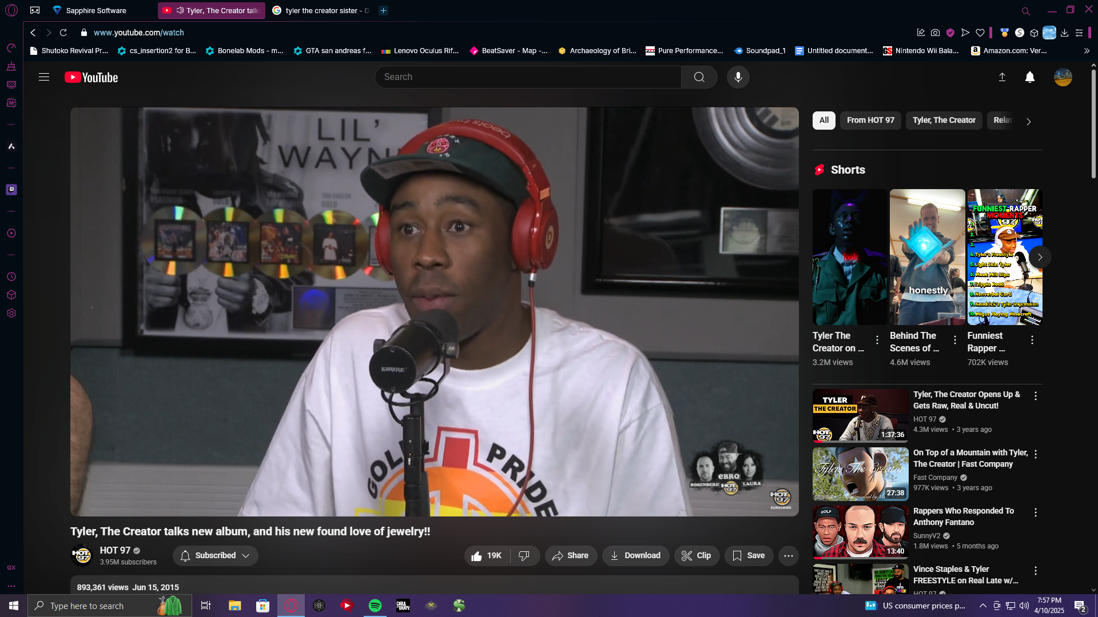
Task: Click the Clip scissors button
Action: click(x=695, y=555)
